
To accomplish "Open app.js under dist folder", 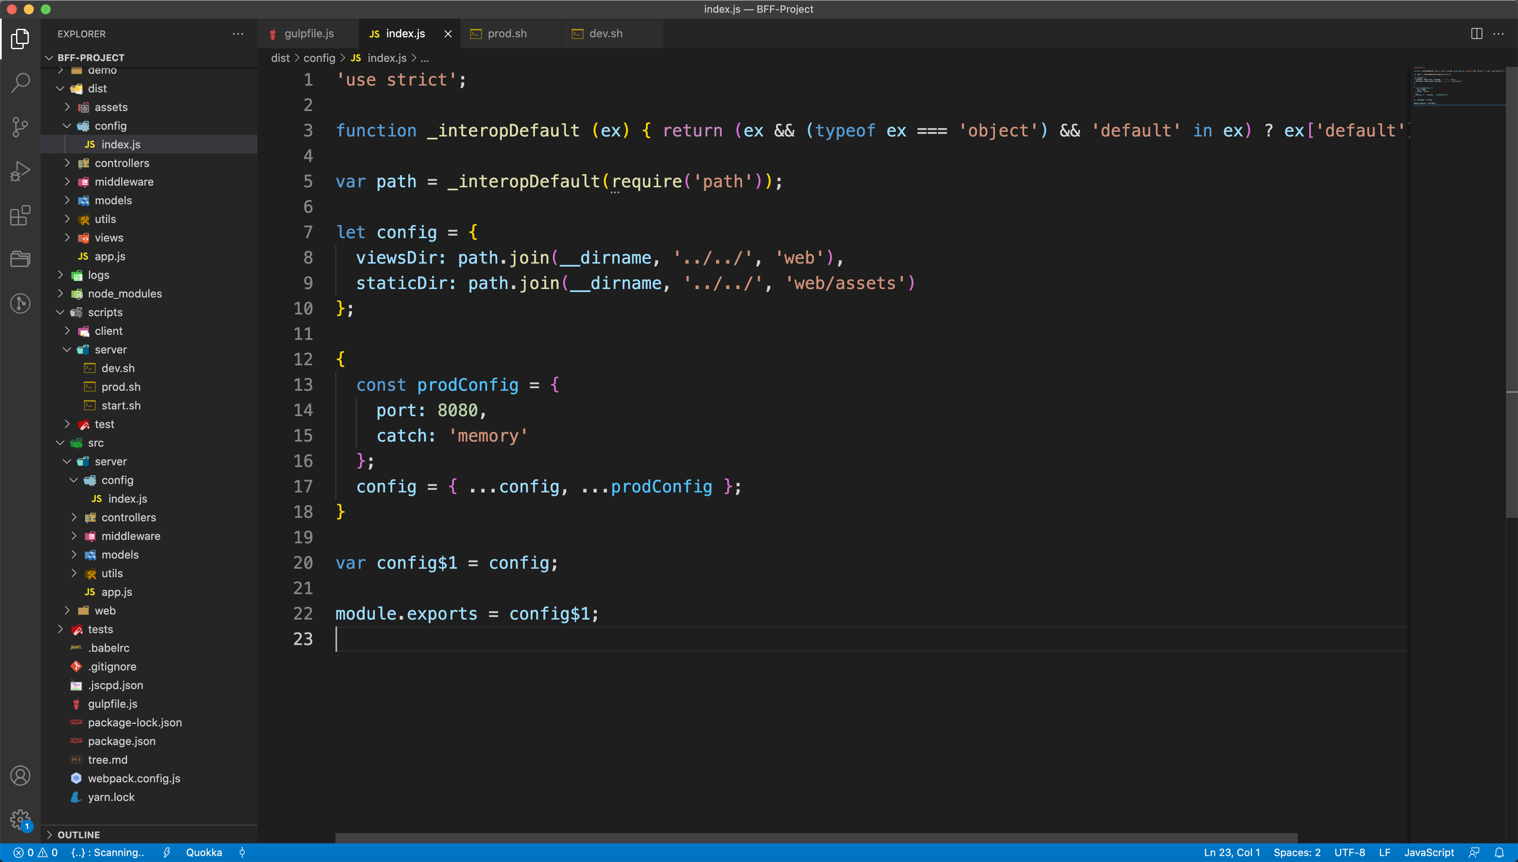I will 149,256.
